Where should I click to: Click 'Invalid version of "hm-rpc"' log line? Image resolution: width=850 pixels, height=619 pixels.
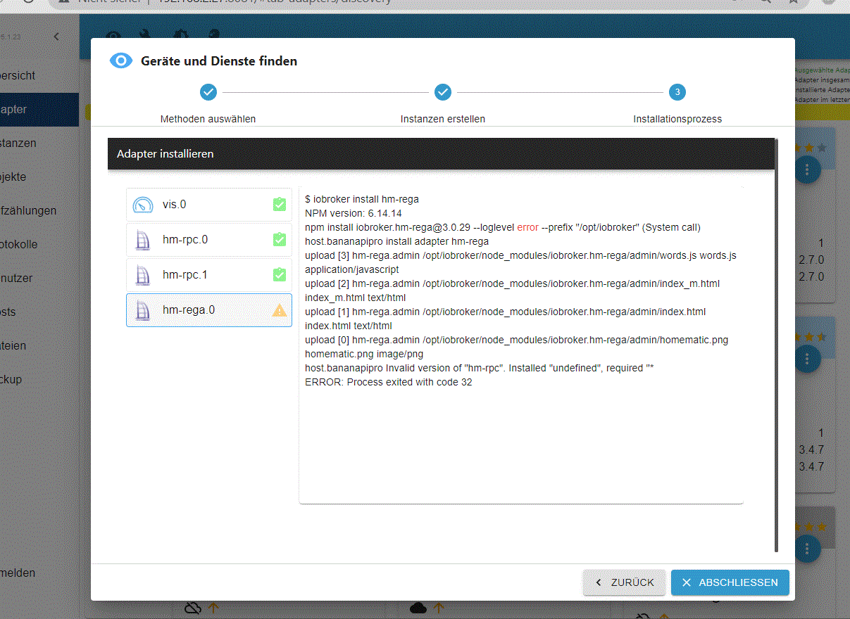480,368
